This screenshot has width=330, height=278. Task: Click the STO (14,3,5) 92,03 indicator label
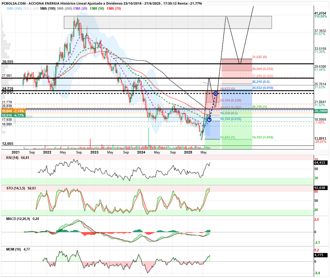(x=21, y=188)
